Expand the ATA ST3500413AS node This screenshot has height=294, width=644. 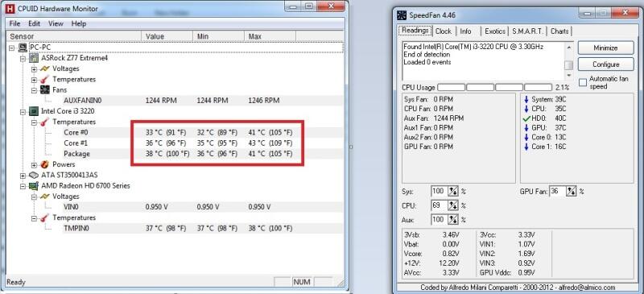23,175
